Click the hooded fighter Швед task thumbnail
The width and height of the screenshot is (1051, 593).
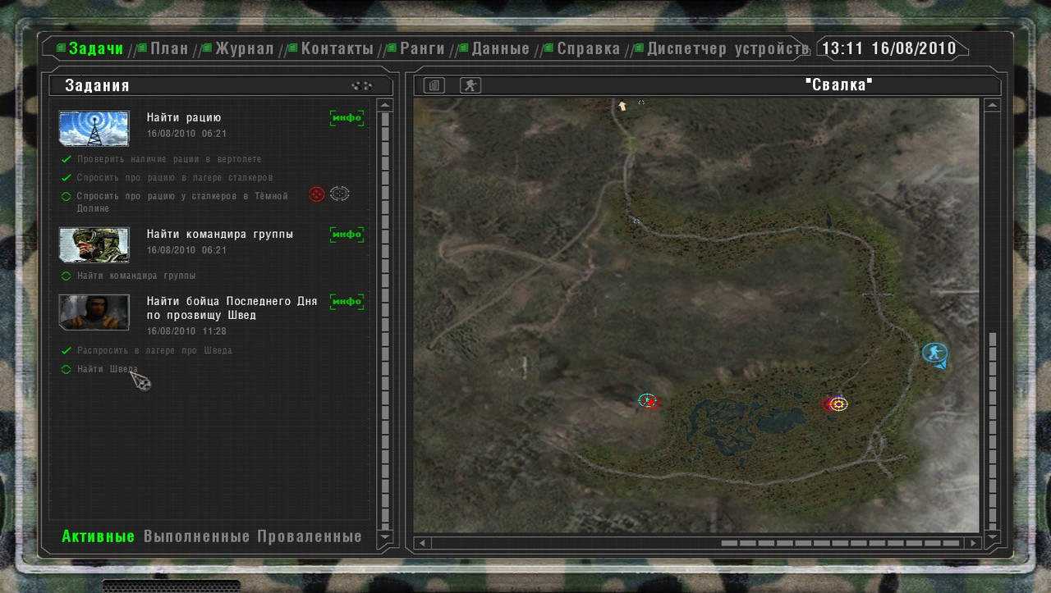[x=94, y=312]
